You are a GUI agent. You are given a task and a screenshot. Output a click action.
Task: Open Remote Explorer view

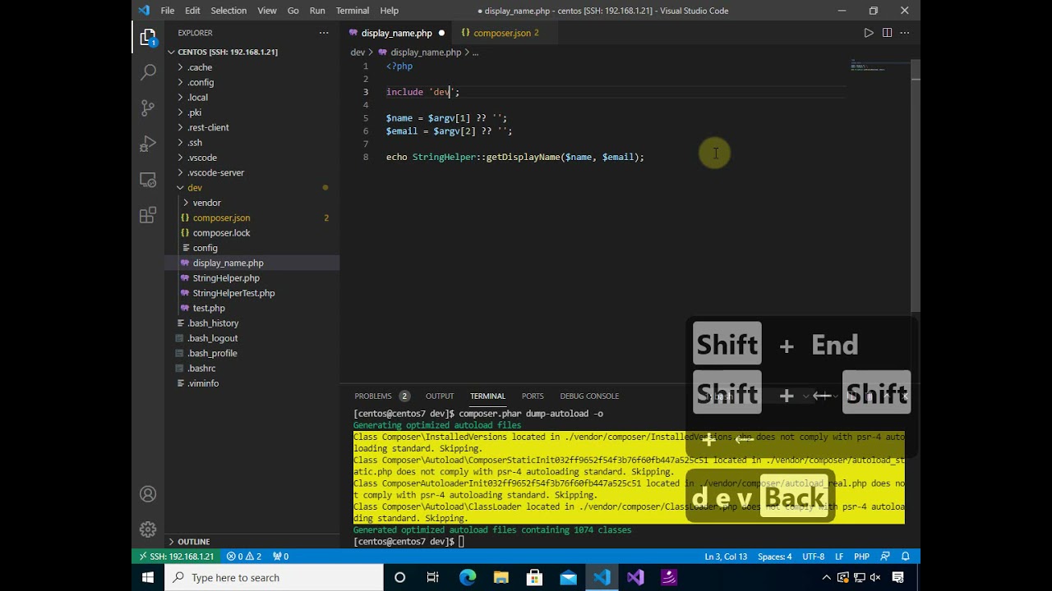[148, 180]
